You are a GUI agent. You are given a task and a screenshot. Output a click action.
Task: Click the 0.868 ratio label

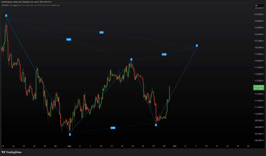click(113, 128)
